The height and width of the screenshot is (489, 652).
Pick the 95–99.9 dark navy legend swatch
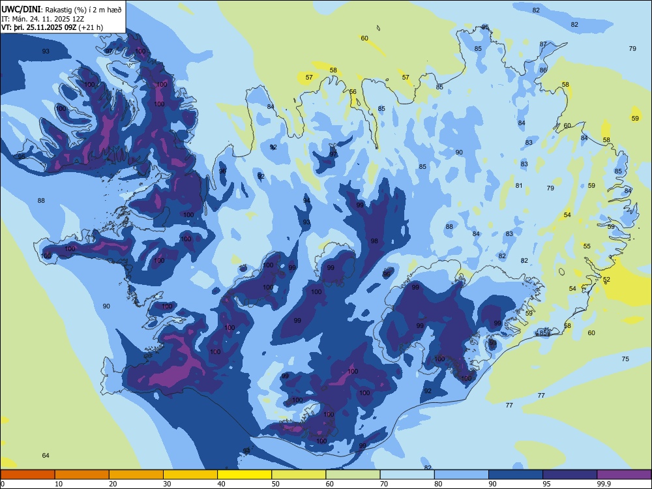pyautogui.click(x=570, y=475)
